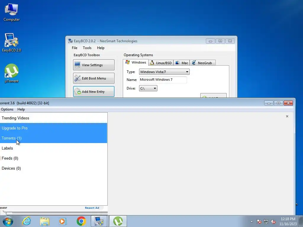Switch to EasyBCD via the taskbar button

pyautogui.click(x=99, y=221)
